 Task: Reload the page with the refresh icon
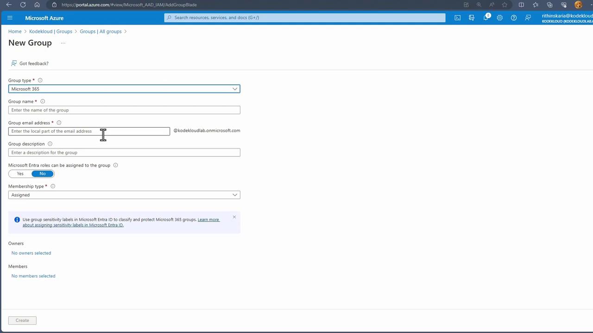pos(23,5)
